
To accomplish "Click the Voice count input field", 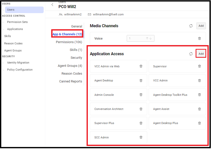I will coord(141,38).
